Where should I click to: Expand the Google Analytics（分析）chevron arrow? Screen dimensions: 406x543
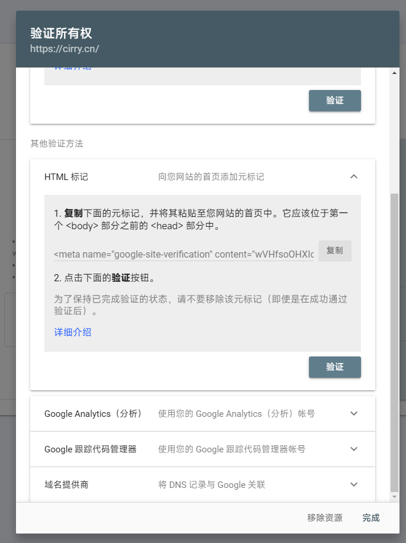coord(354,414)
